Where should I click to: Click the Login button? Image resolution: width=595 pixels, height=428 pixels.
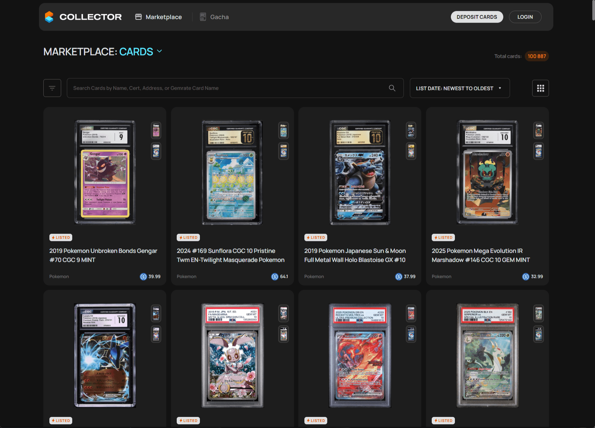click(x=525, y=17)
